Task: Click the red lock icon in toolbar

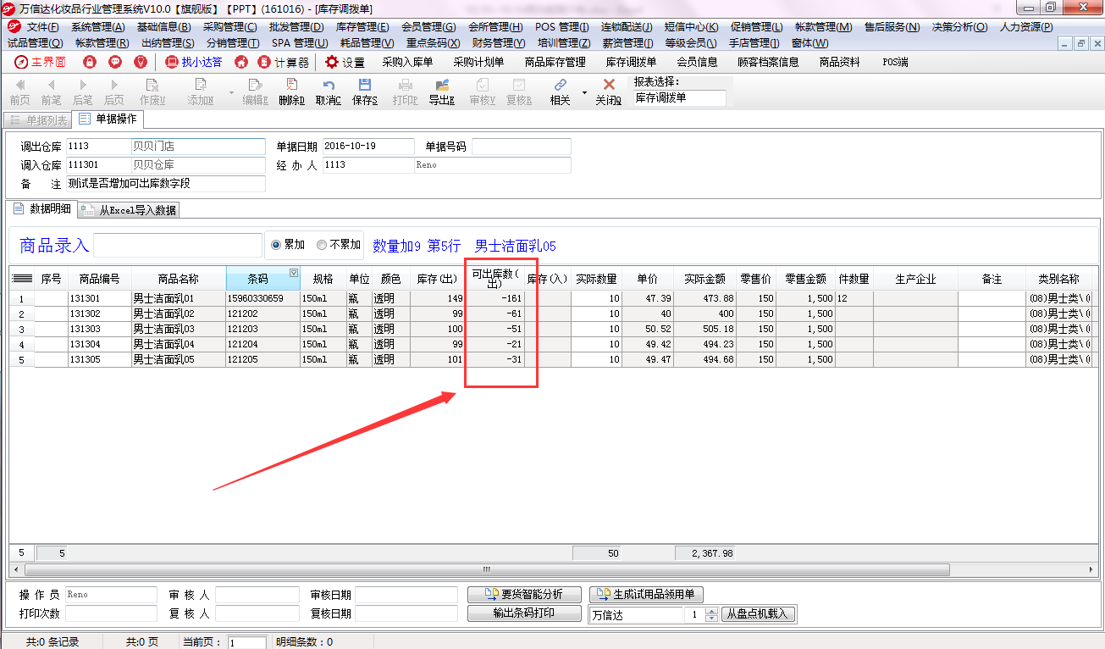Action: click(x=90, y=62)
